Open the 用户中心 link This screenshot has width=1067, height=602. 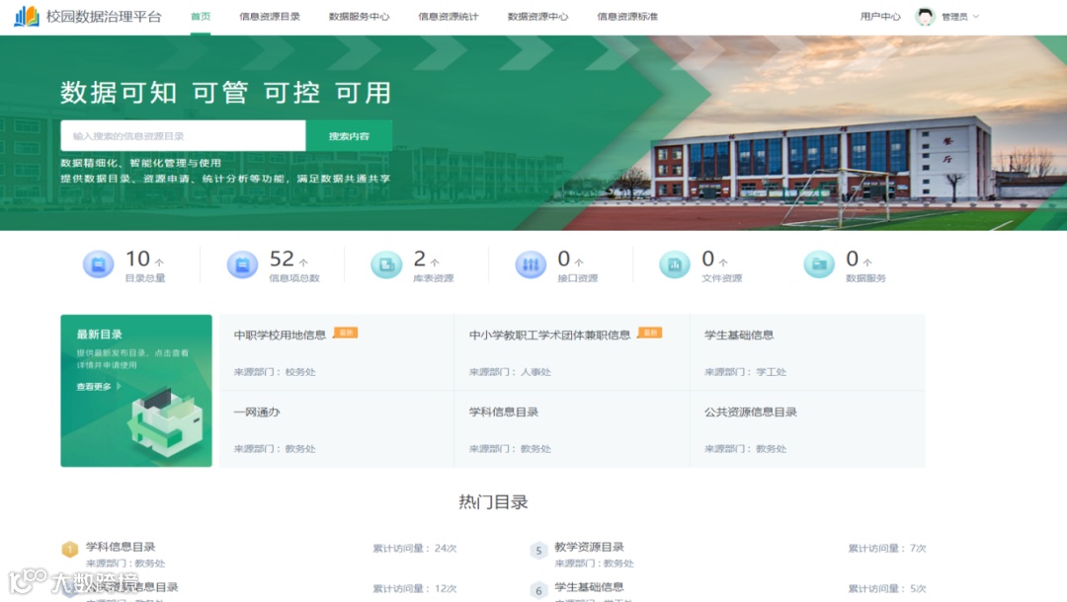[x=880, y=17]
